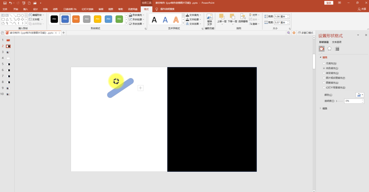Select the No fill radio option

click(x=324, y=63)
